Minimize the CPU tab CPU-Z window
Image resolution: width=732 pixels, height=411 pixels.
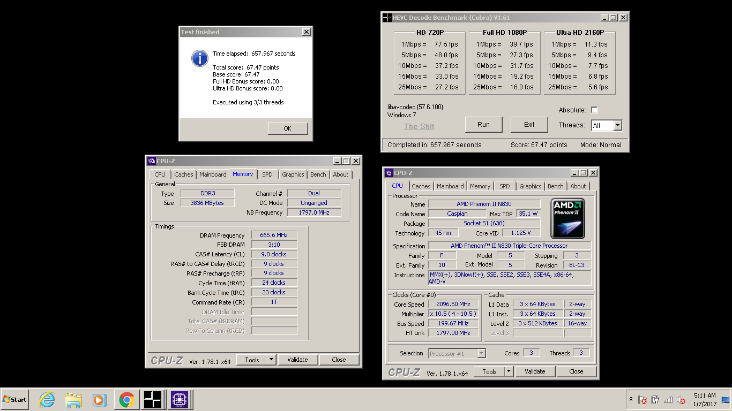574,173
